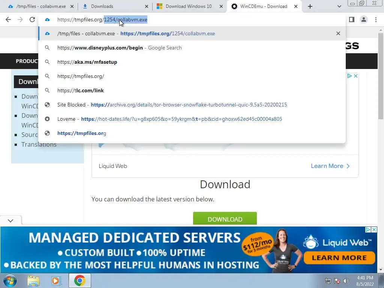This screenshot has width=384, height=288.
Task: Click the globe icon beside Site Blocked
Action: click(47, 105)
